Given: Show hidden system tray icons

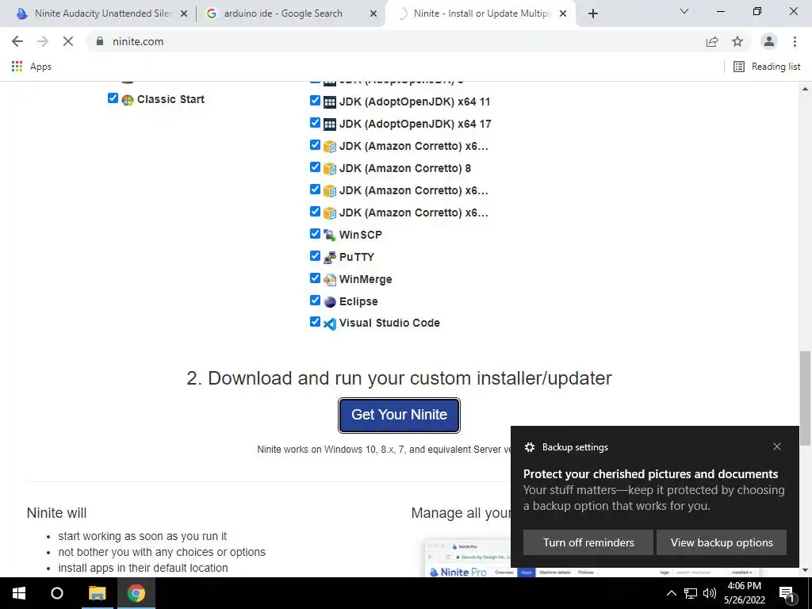Looking at the screenshot, I should [671, 593].
